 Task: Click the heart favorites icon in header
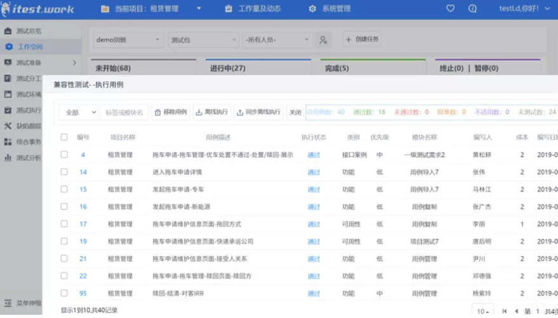coord(450,9)
